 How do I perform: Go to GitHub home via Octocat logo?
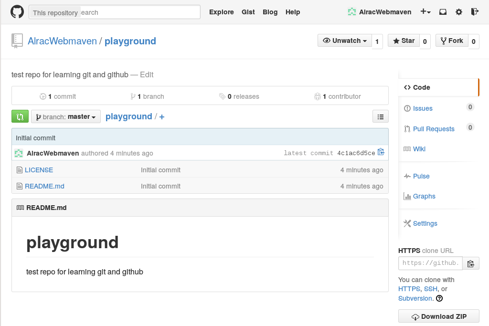(x=17, y=12)
